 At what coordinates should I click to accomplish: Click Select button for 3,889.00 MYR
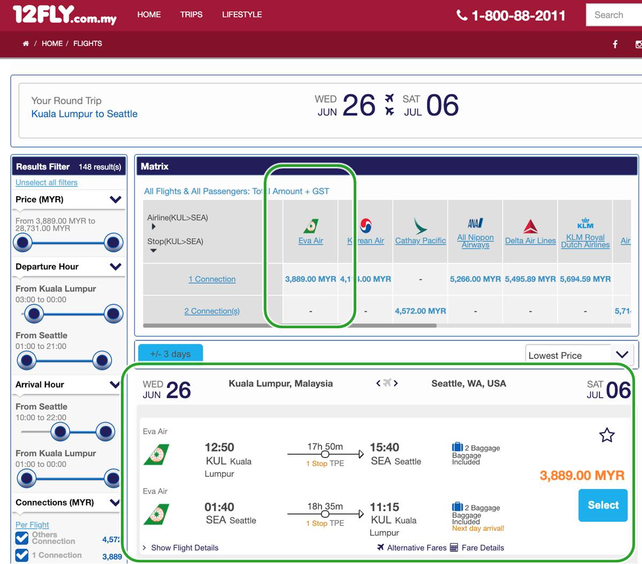coord(603,505)
